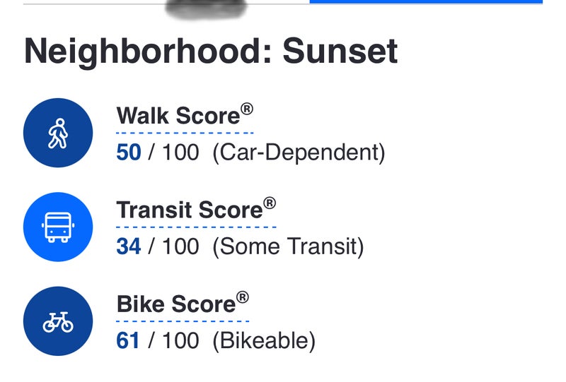
Task: Click the blurred image at the top
Action: pyautogui.click(x=205, y=8)
